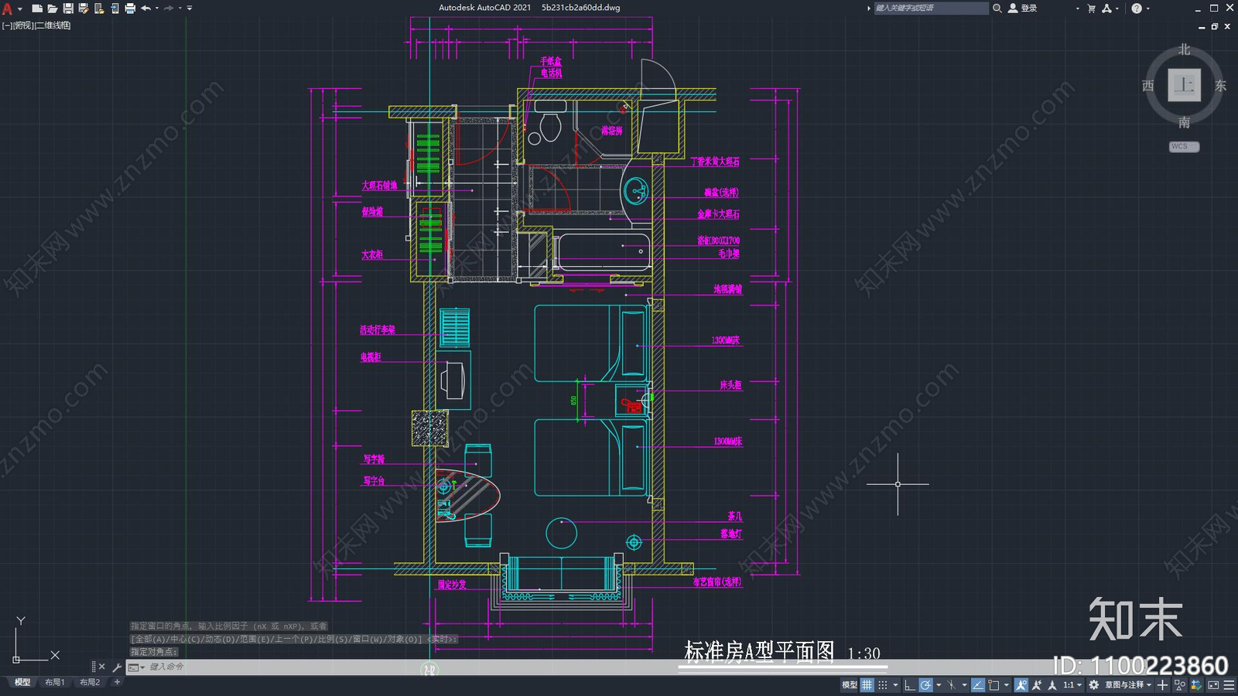Close the command line with X icon
1238x696 pixels.
101,667
